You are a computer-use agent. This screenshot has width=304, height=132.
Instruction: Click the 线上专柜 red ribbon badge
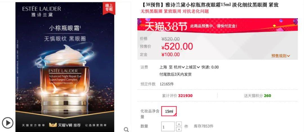point(109,8)
